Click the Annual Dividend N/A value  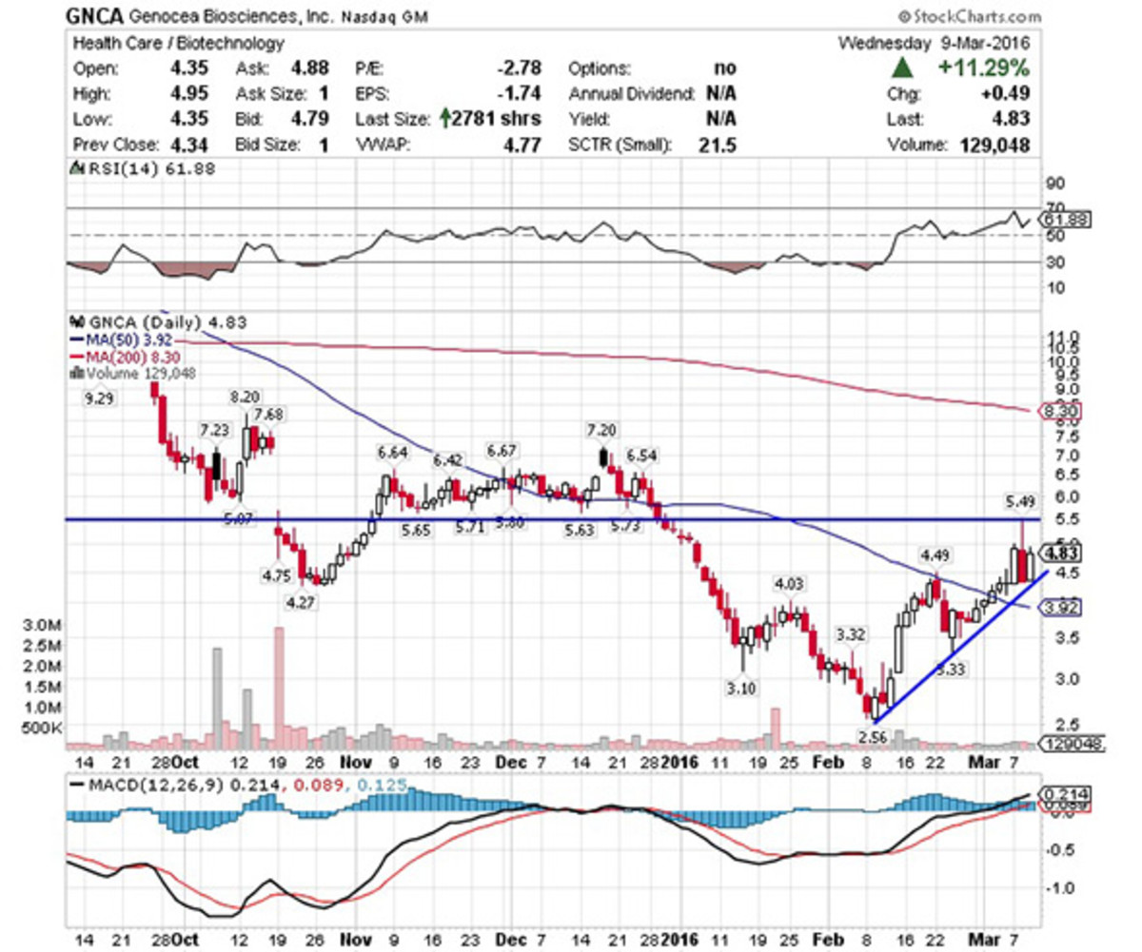[x=723, y=94]
